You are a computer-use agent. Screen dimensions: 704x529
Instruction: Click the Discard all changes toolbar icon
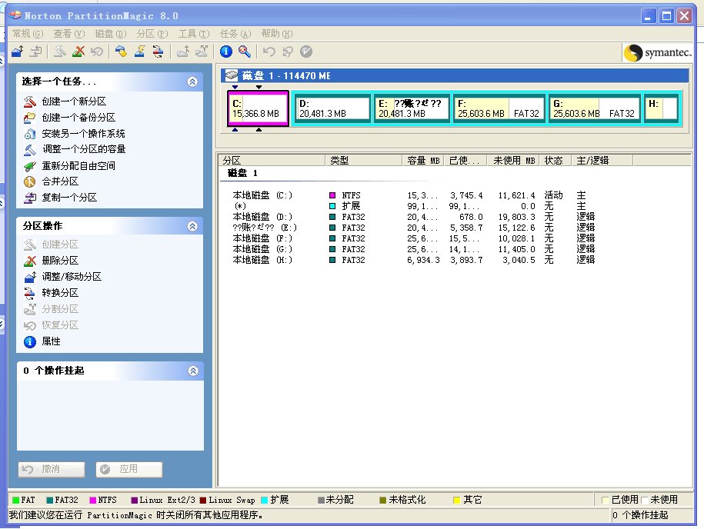click(288, 52)
